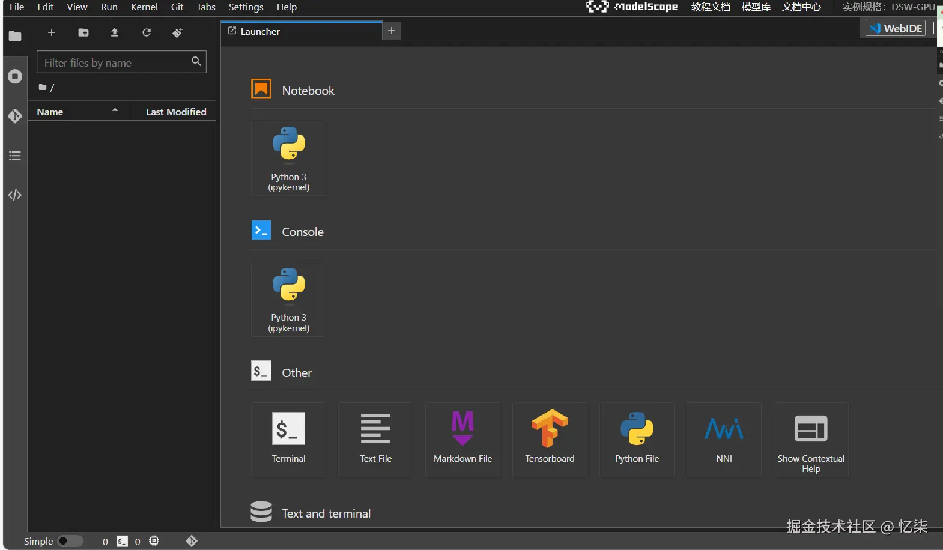Open the code snippets sidebar icon
Screen dimensions: 943x550
coord(15,195)
